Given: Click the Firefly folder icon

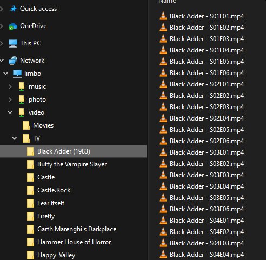Looking at the screenshot, I should click(x=30, y=216).
